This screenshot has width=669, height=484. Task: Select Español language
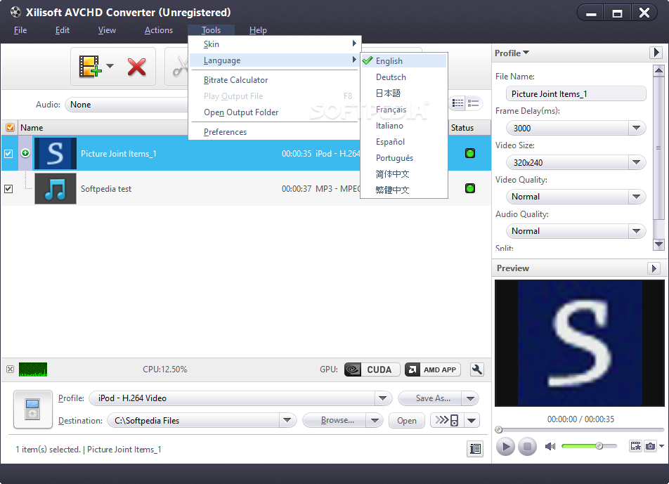pos(403,142)
